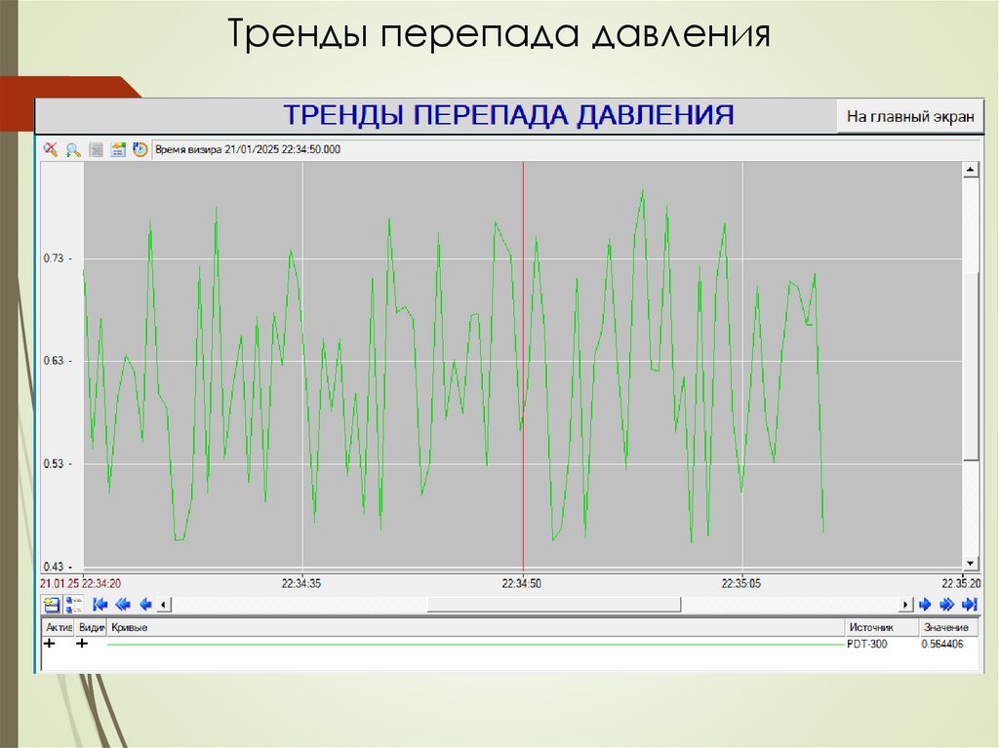
Task: Step forward with the single right blue arrow
Action: coord(925,604)
